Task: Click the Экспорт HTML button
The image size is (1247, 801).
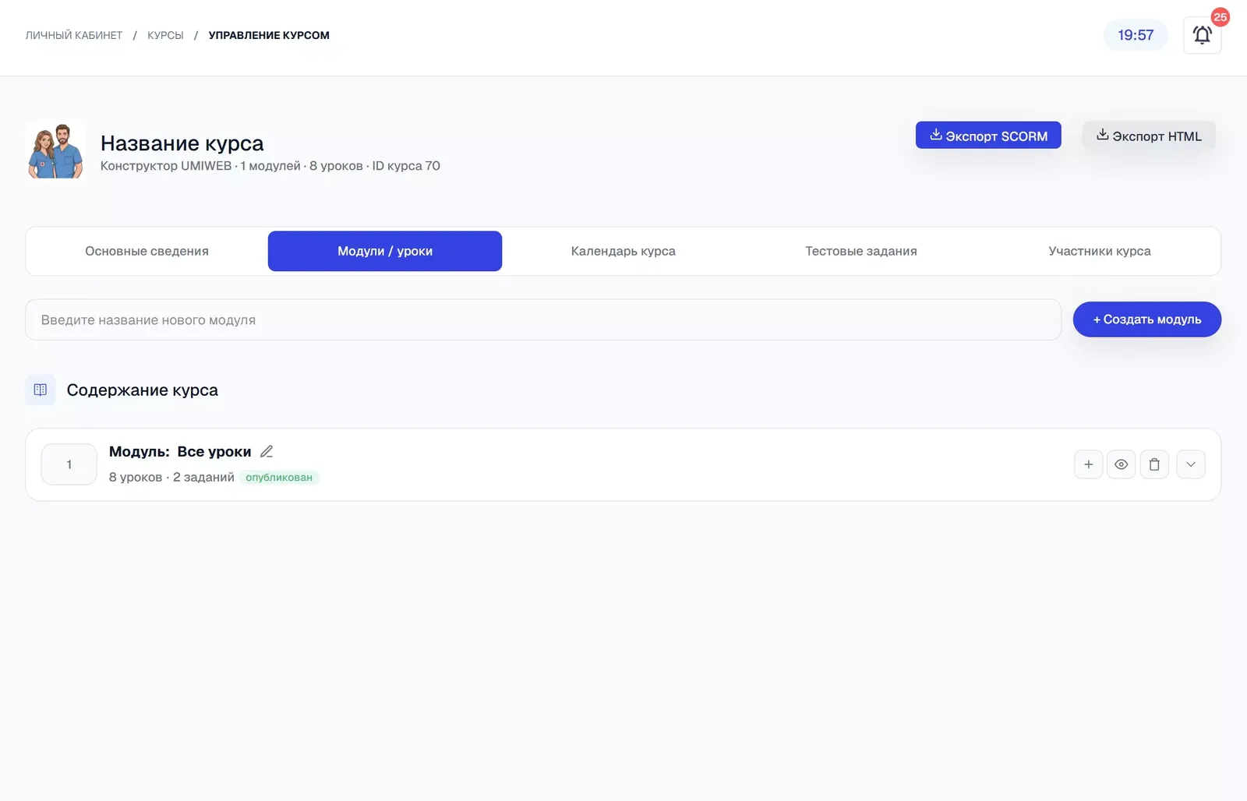Action: click(1149, 136)
